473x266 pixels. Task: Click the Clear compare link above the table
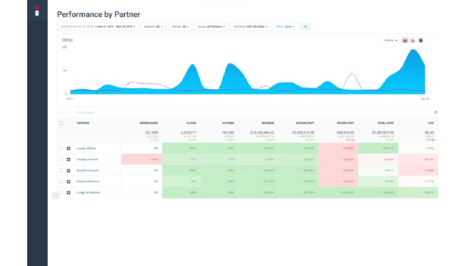point(85,112)
